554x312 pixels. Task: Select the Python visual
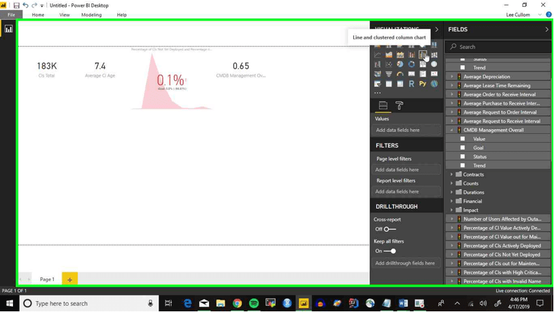(x=423, y=84)
